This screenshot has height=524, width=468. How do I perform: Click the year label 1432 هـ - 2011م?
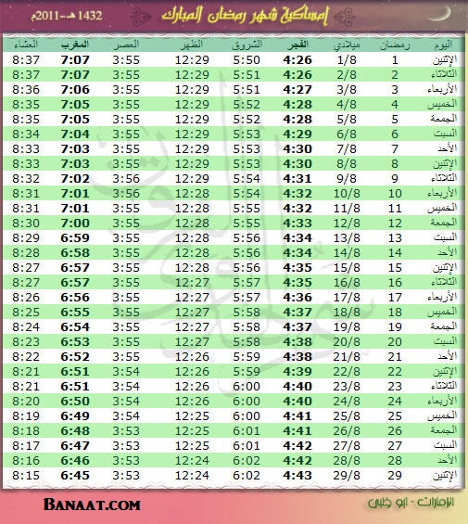(x=67, y=16)
